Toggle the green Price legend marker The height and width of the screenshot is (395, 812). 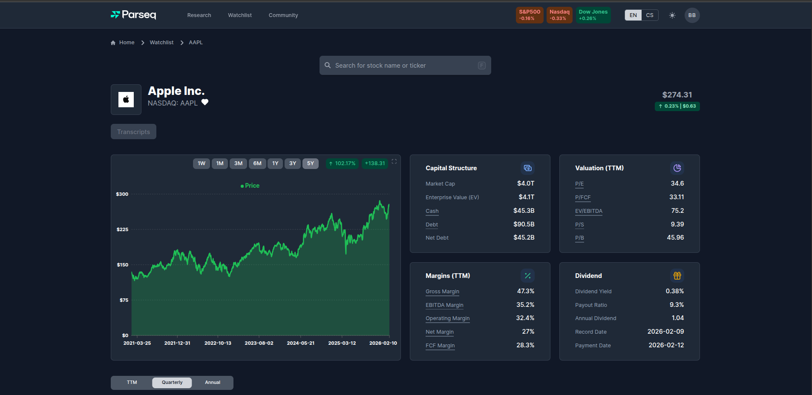coord(242,186)
